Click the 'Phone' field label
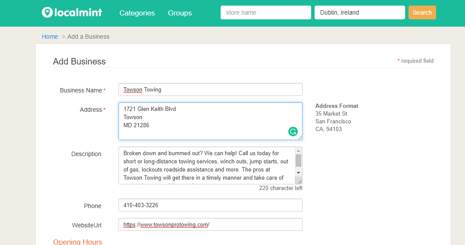The width and height of the screenshot is (465, 245). (93, 206)
